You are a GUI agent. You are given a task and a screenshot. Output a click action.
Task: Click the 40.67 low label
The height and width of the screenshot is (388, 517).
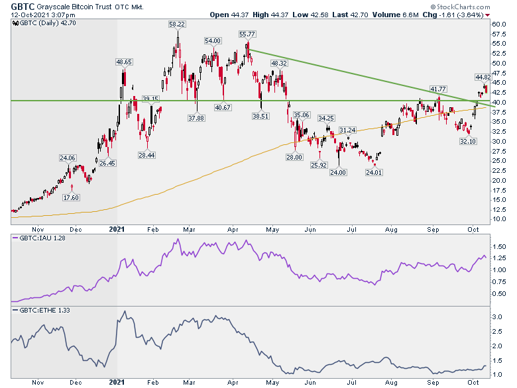[x=223, y=107]
